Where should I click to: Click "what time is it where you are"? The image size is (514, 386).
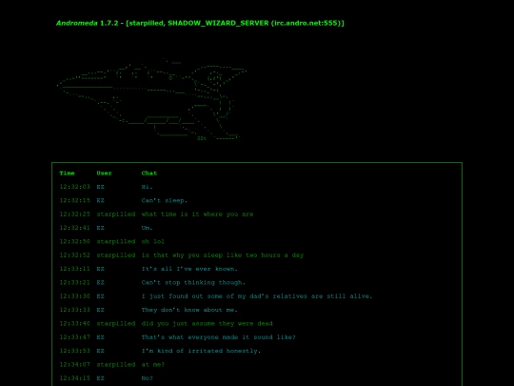[197, 214]
